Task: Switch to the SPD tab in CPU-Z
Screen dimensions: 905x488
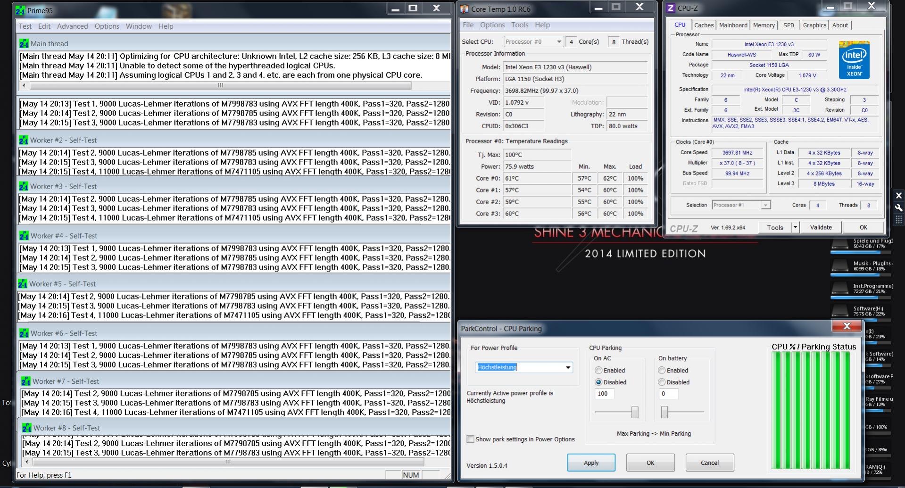Action: 789,25
